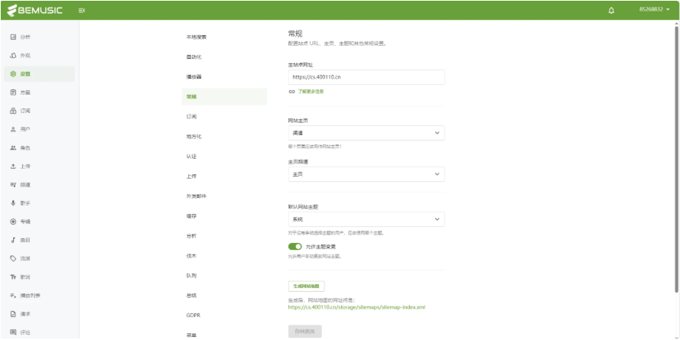
Task: Open the 85268832 account menu
Action: (x=654, y=10)
